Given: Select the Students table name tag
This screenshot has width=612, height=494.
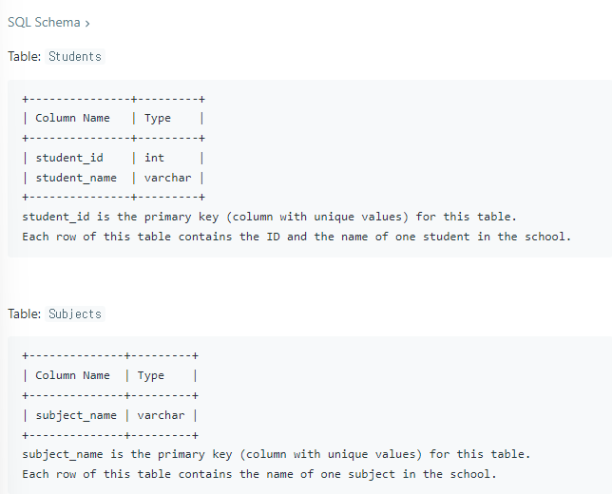Looking at the screenshot, I should point(75,57).
